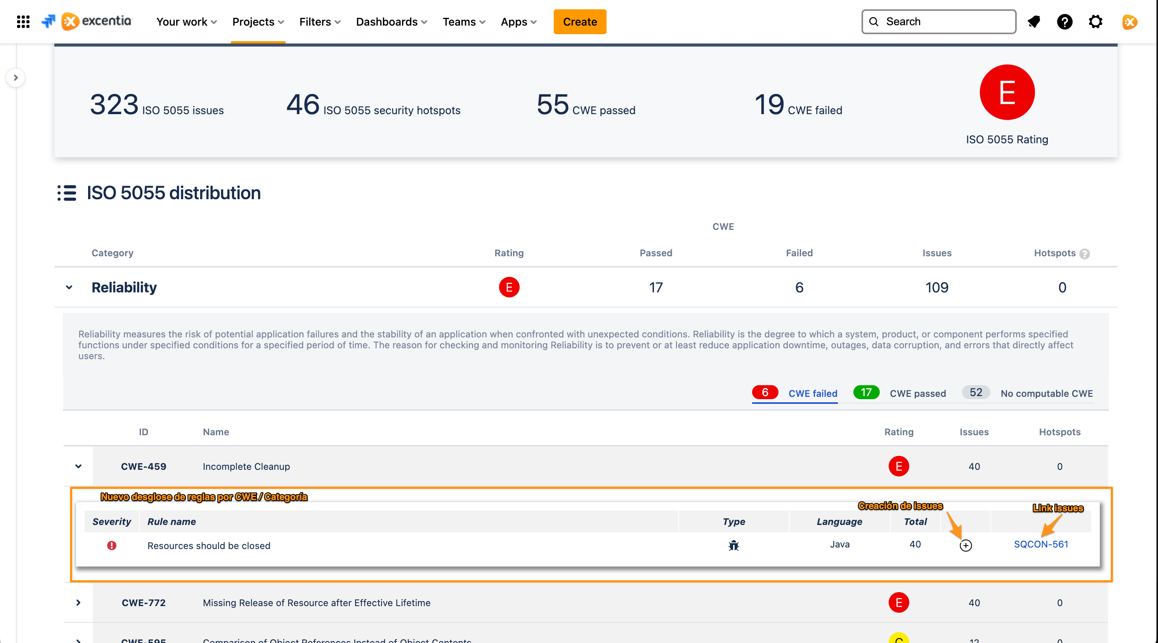
Task: Collapse the Reliability category
Action: pos(69,287)
